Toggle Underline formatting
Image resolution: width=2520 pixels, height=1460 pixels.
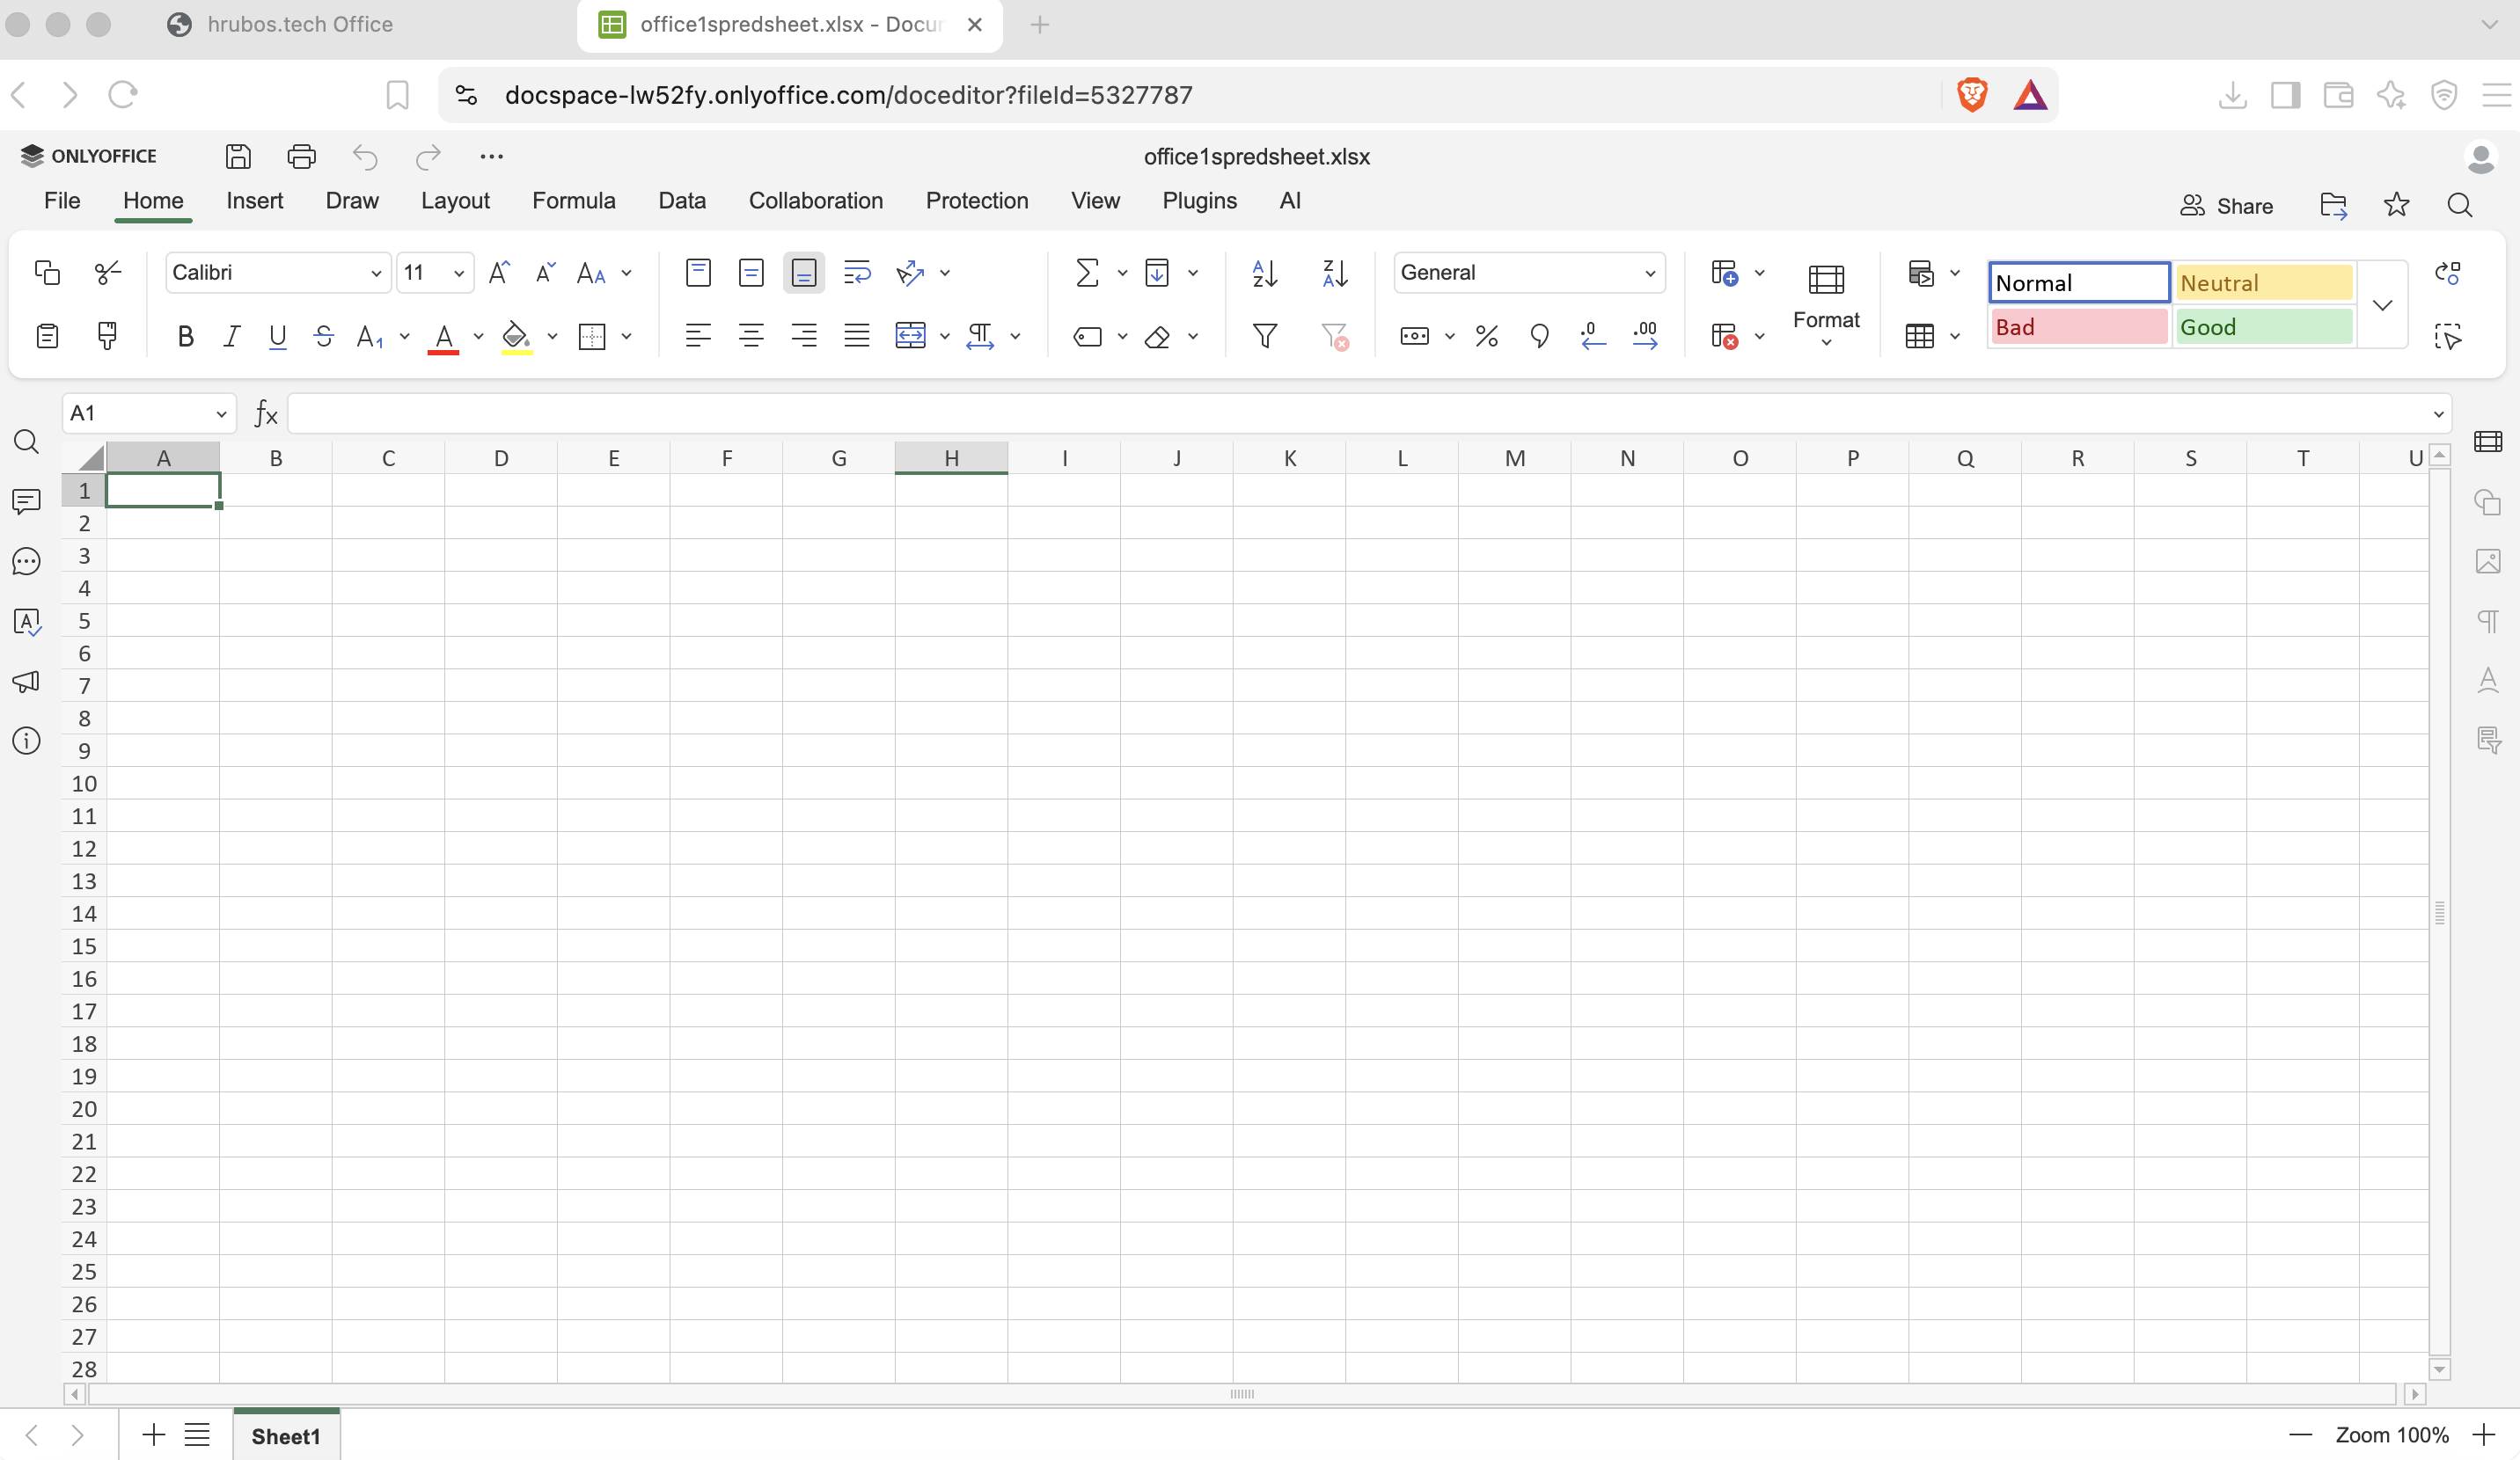[278, 336]
